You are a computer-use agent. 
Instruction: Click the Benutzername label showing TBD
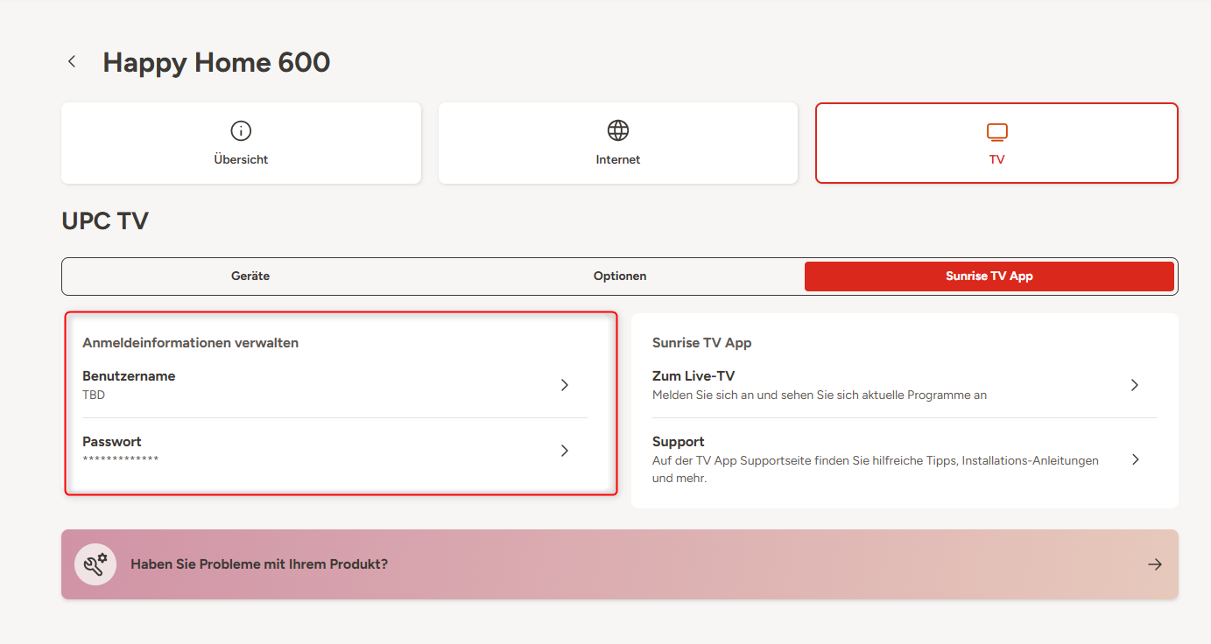pos(129,376)
